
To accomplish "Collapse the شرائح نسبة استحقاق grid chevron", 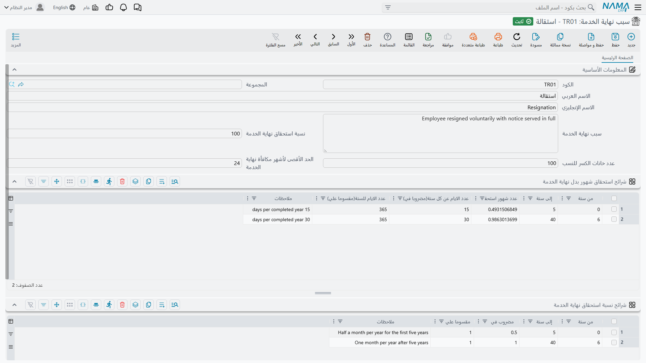I will (14, 305).
